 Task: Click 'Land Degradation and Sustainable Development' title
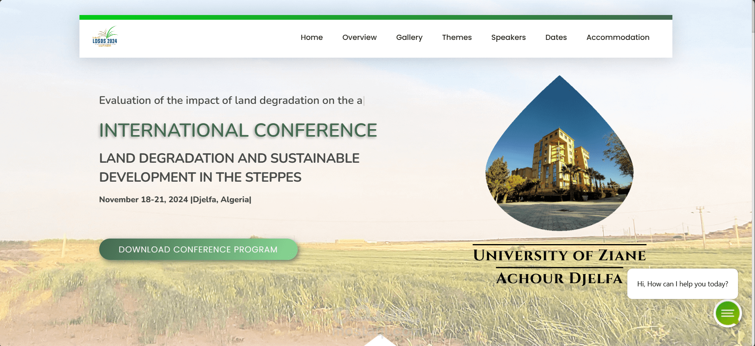(x=229, y=167)
